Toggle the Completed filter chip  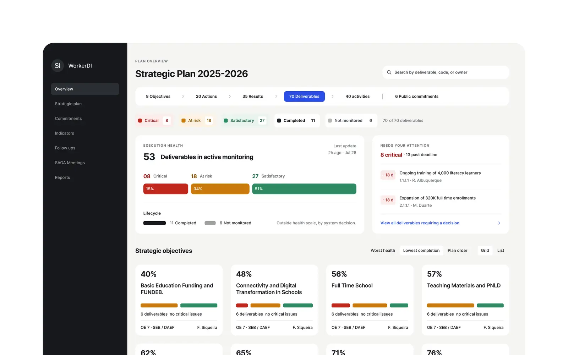(x=297, y=121)
